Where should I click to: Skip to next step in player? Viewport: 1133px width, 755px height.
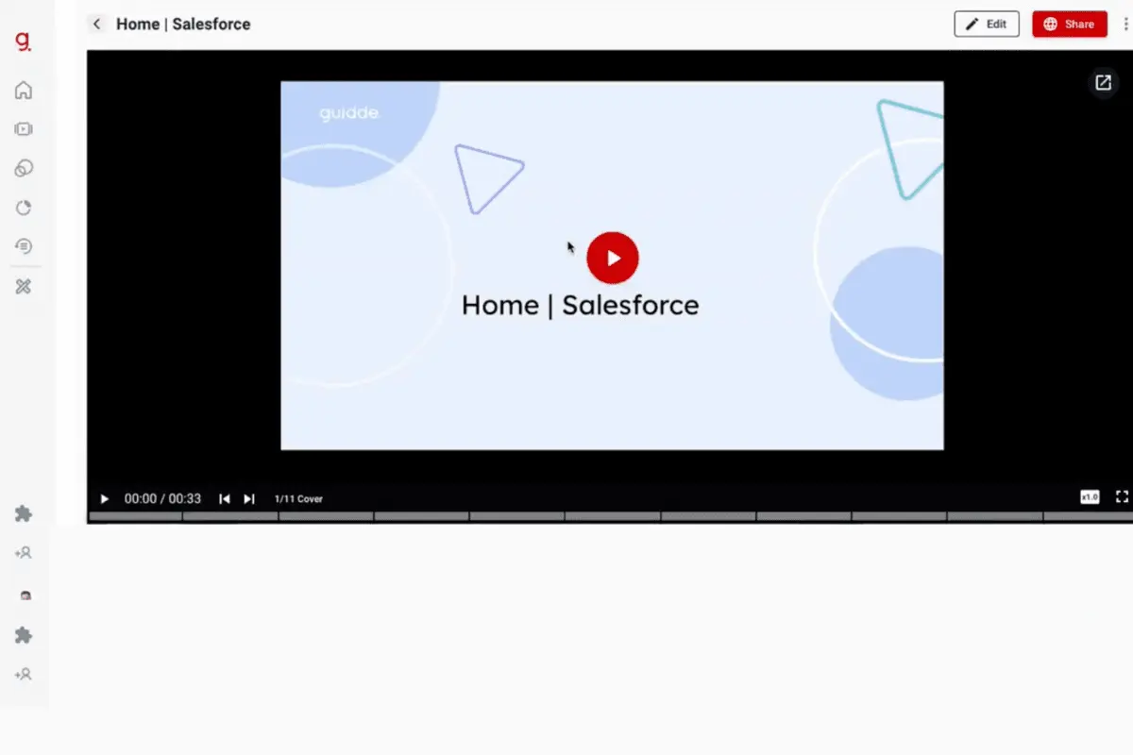pos(249,498)
